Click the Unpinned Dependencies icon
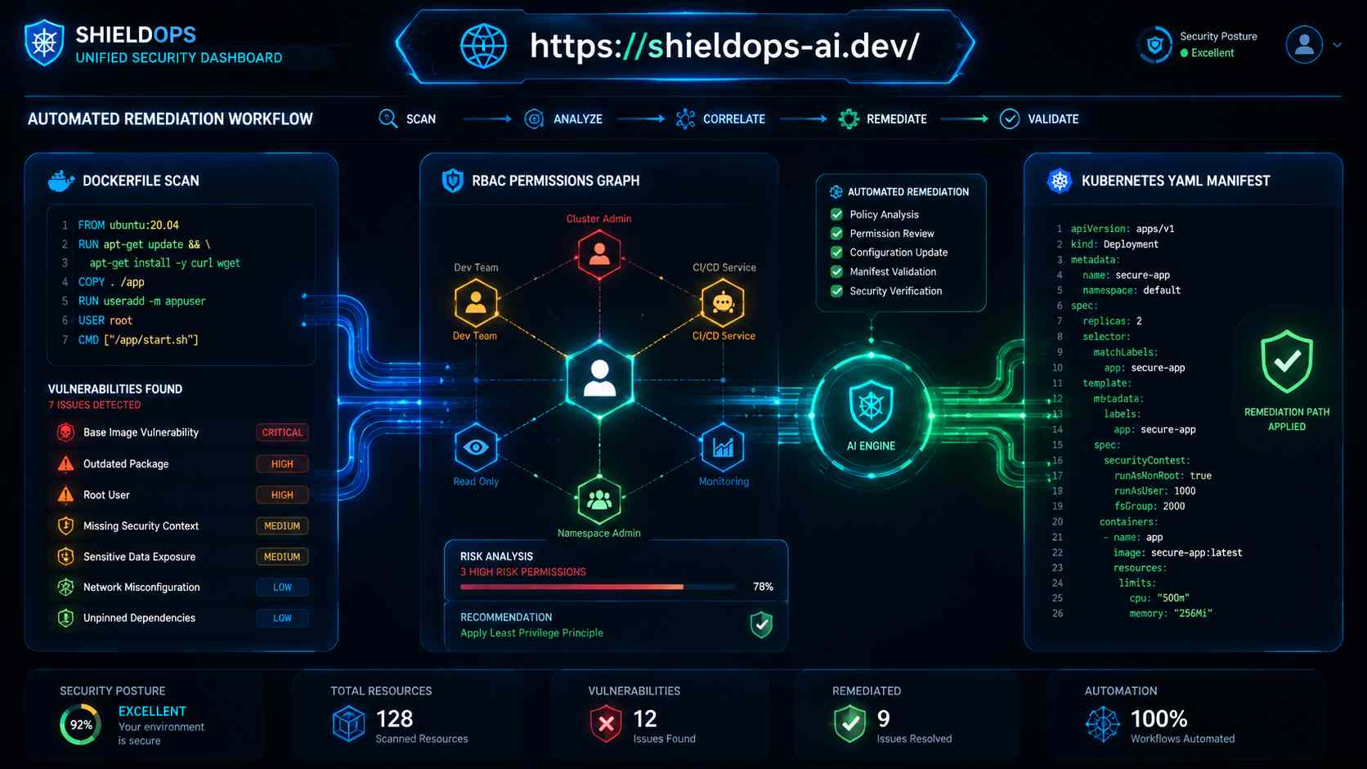Screen dimensions: 1367x769 pos(65,618)
